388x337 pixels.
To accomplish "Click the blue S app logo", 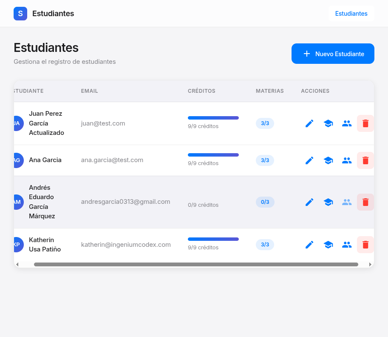I will point(20,14).
